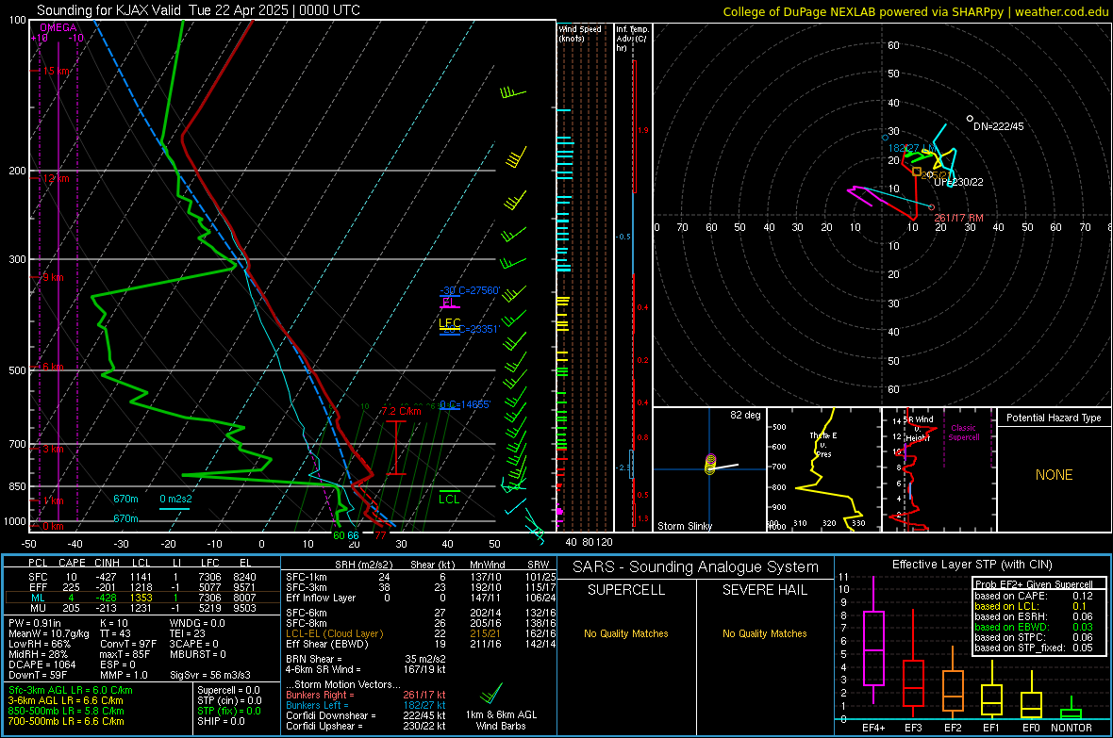Viewport: 1113px width, 738px height.
Task: Click the surface temperature value 77
Action: pos(381,535)
